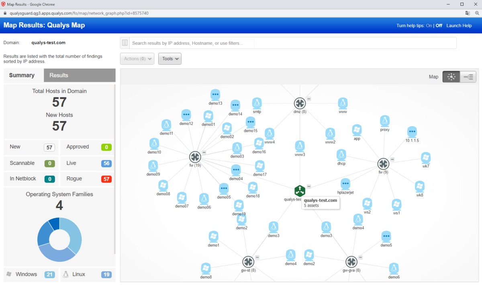
Task: Click the demo07 Windows host icon
Action: point(182,198)
